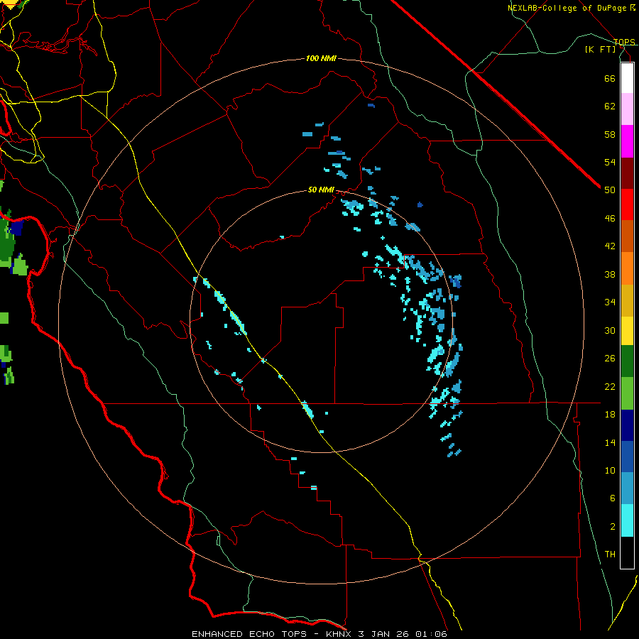Click the '50' value on the legend scale
This screenshot has width=639, height=639.
(610, 190)
